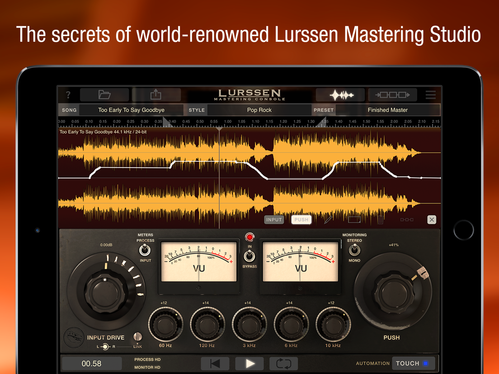Screen dimensions: 499x374
Task: Toggle automation TOUCH mode
Action: [413, 363]
